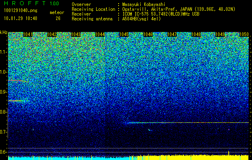This screenshot has width=252, height=160.
Task: Click the observer name Masayuki Kobayashi
Action: coord(144,4)
